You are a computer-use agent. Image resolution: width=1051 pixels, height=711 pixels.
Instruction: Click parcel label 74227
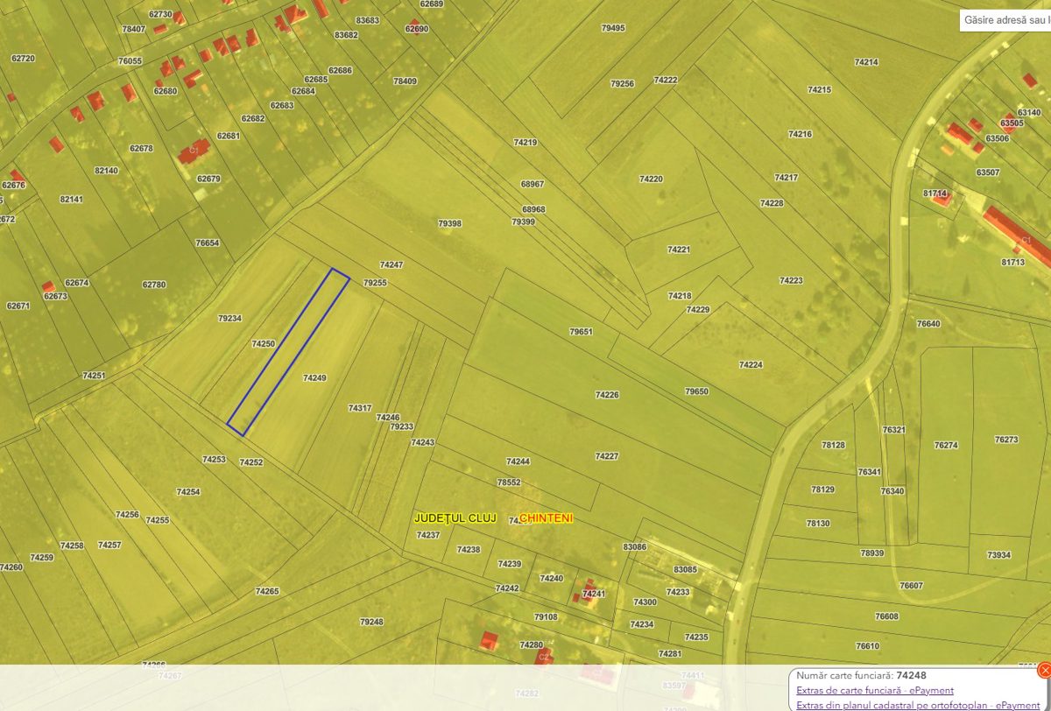[607, 456]
